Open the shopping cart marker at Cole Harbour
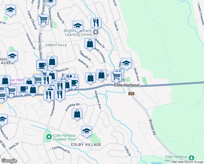 point(116,77)
